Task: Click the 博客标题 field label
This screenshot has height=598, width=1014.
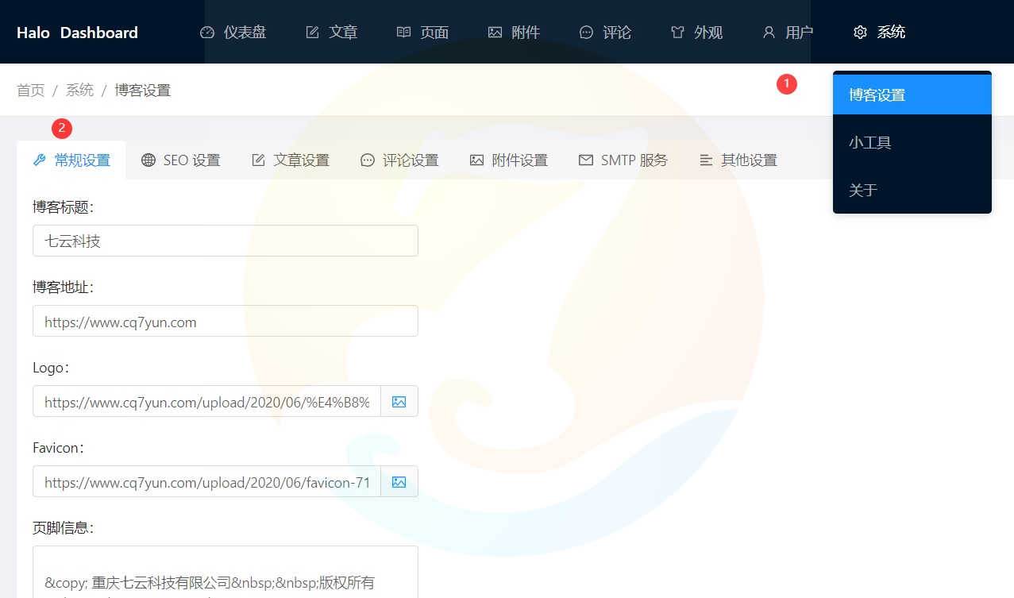Action: (x=64, y=206)
